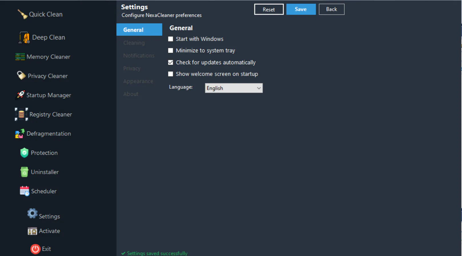The image size is (462, 256).
Task: Click the Quick Clean broom icon
Action: 22,14
